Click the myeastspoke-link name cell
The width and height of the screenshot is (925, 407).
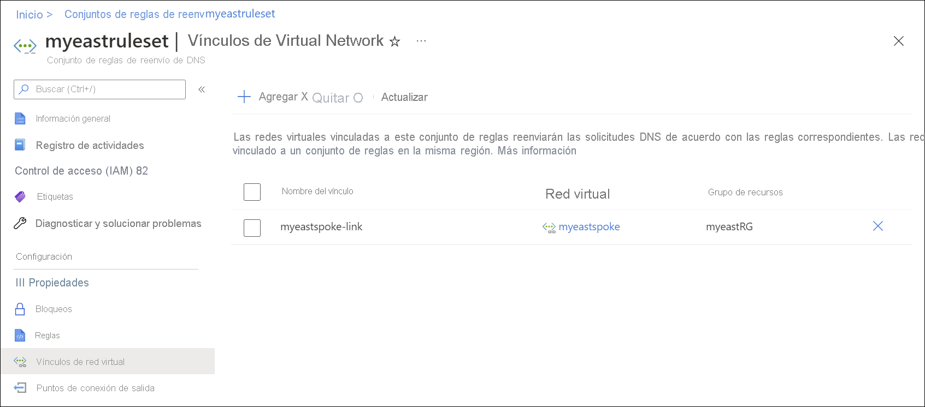pos(321,226)
